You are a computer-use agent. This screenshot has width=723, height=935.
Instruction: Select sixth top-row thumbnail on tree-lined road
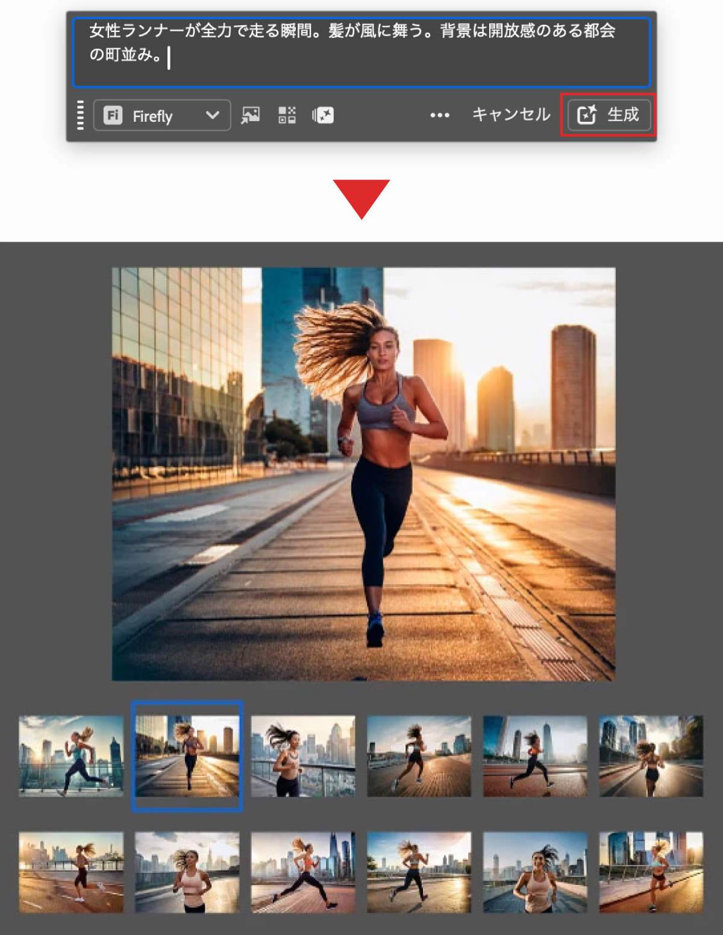tap(651, 756)
